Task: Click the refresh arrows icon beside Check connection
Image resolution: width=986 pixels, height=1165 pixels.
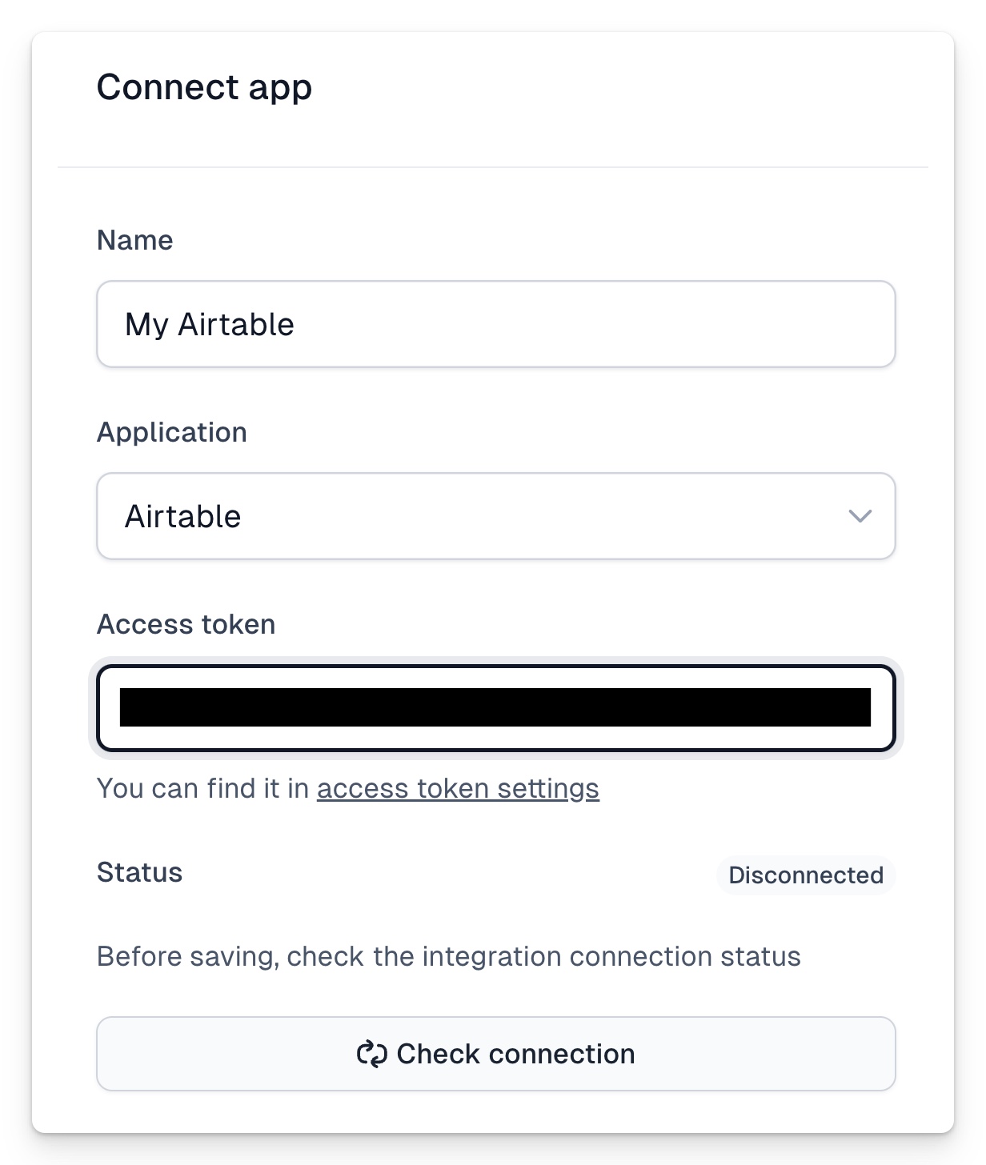Action: pos(372,1054)
